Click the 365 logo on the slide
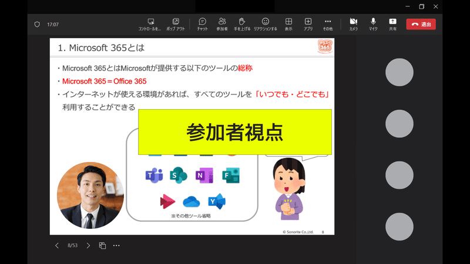The image size is (470, 264). (x=325, y=46)
